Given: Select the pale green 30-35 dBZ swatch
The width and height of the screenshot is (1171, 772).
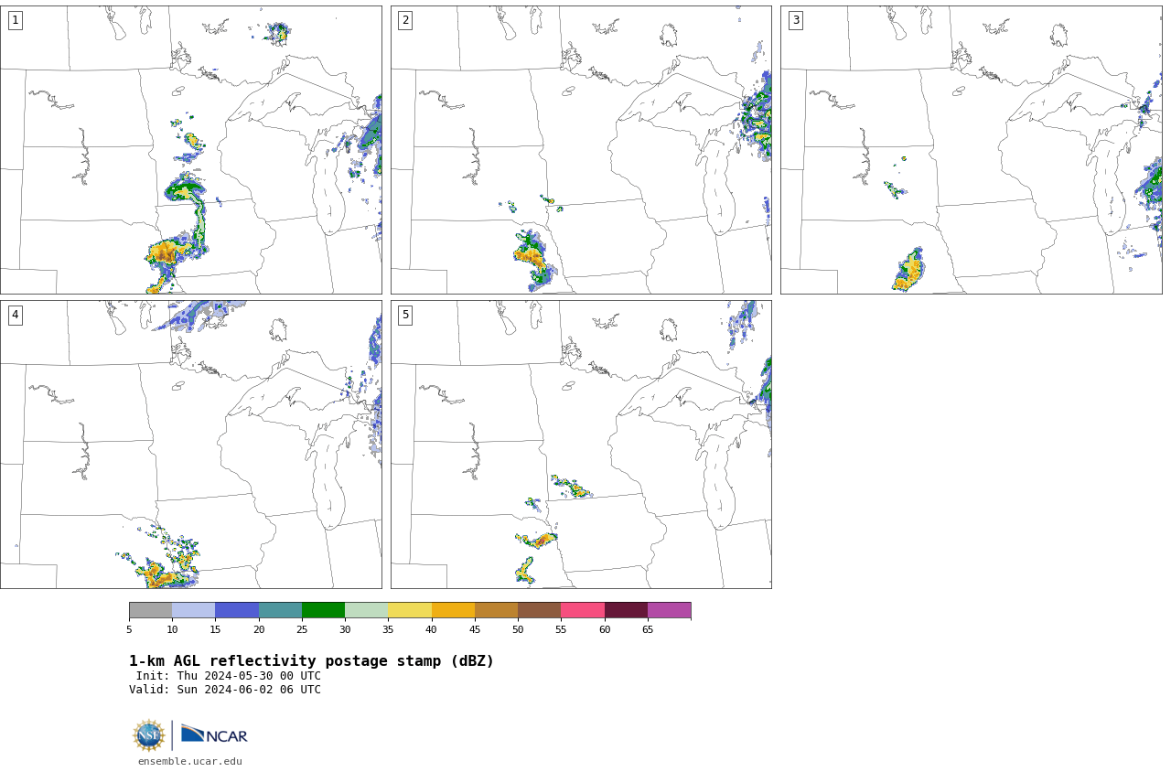Looking at the screenshot, I should pos(367,610).
